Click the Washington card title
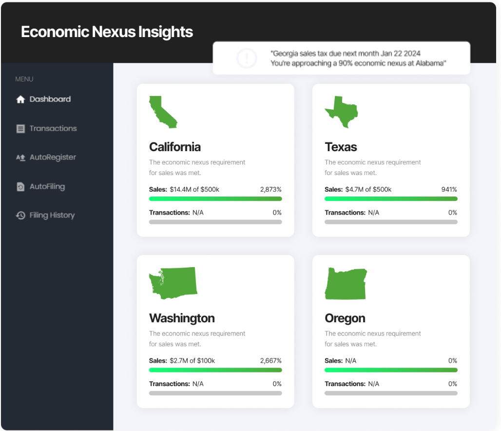The height and width of the screenshot is (431, 501). tap(182, 318)
